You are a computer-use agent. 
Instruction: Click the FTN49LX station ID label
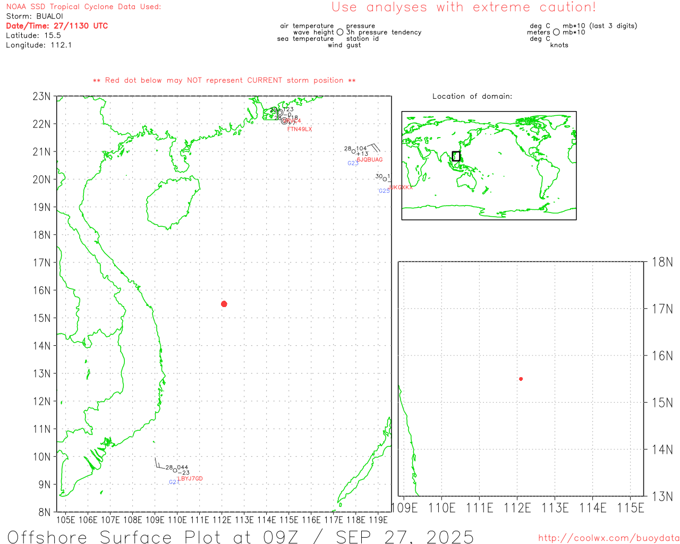(300, 129)
